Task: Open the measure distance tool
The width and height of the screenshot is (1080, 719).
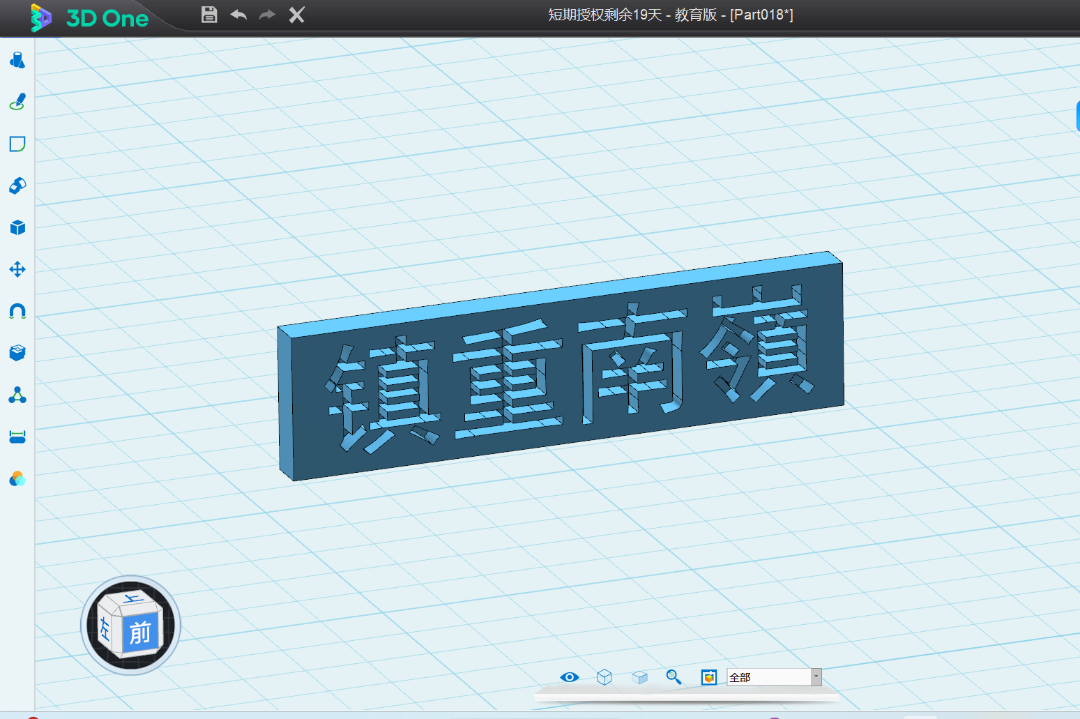Action: [17, 437]
